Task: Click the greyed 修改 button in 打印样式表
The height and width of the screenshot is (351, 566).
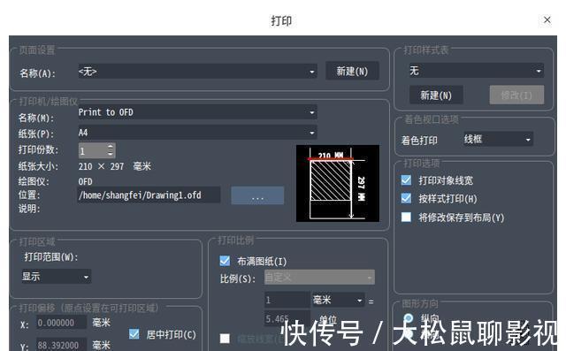Action: pos(516,95)
